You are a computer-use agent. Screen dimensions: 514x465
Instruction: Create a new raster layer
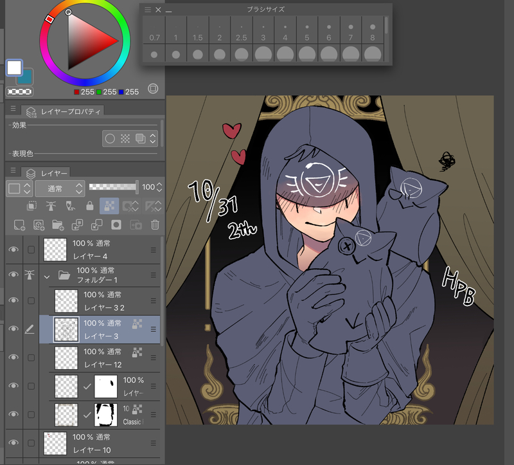[x=19, y=225]
